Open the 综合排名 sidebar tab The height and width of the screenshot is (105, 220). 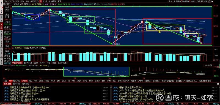tap(1, 53)
